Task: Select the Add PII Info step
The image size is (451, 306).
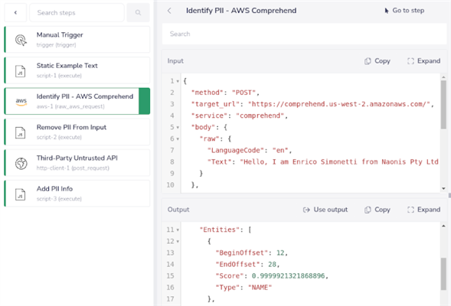Action: click(77, 194)
